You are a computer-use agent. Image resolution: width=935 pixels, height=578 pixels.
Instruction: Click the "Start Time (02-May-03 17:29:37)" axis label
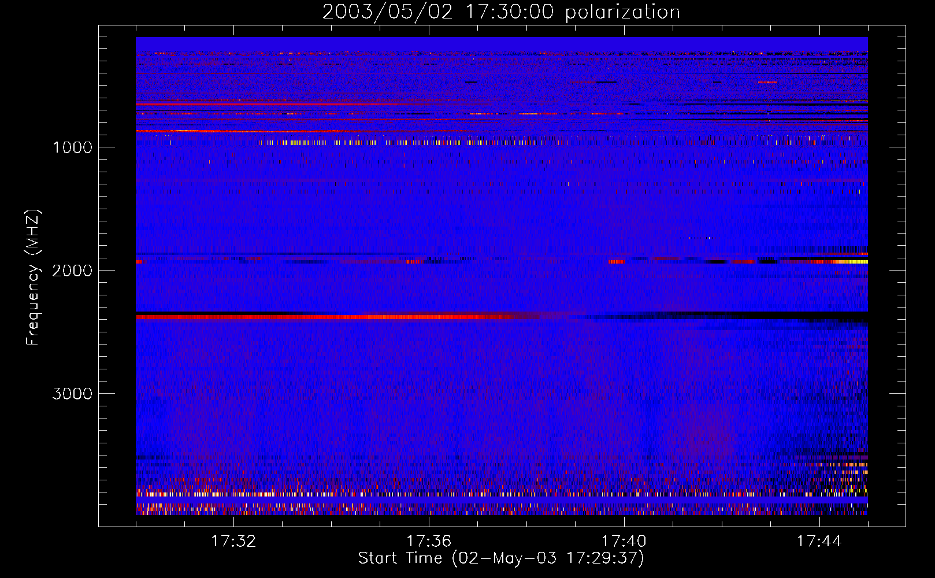501,558
